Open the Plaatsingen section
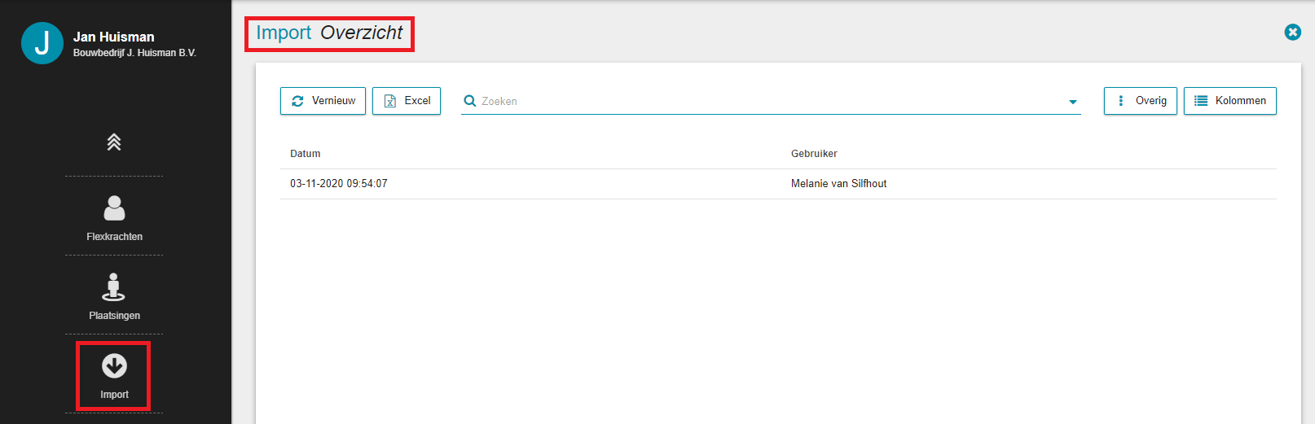Screen dimensions: 1315x424 (x=114, y=297)
